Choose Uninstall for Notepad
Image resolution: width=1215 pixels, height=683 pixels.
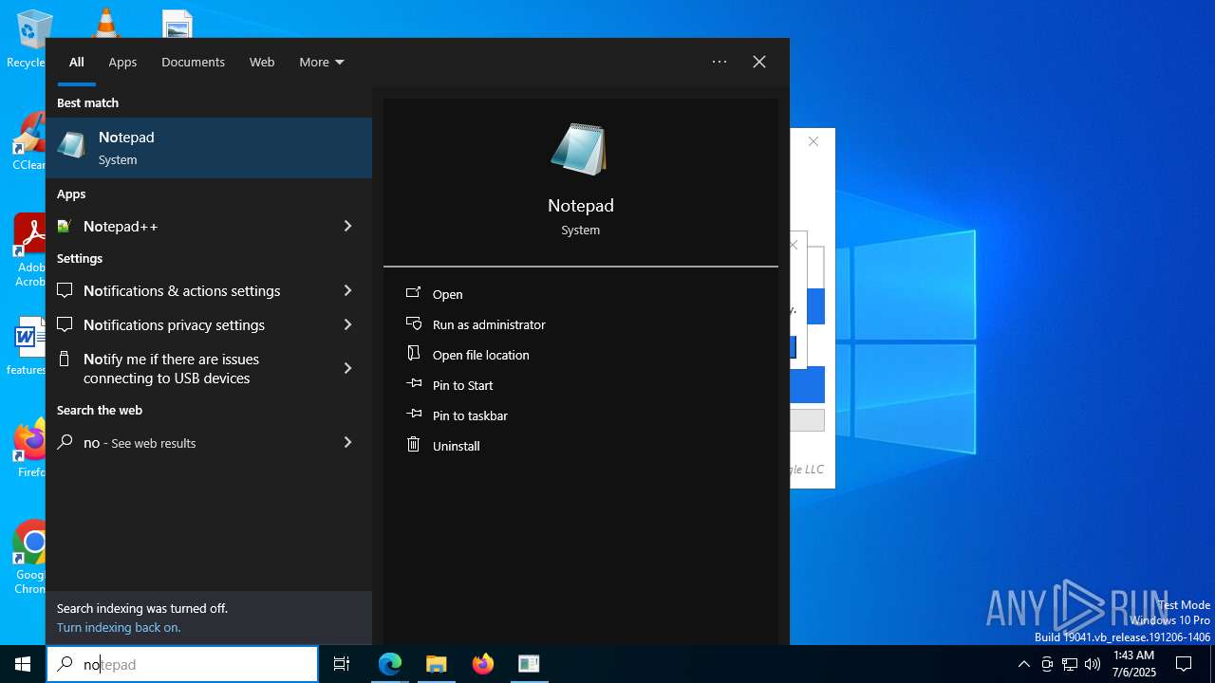tap(456, 446)
